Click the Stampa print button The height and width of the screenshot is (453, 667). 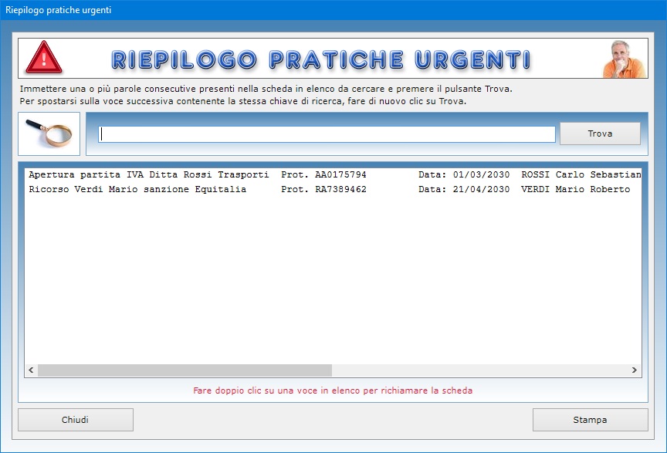590,420
